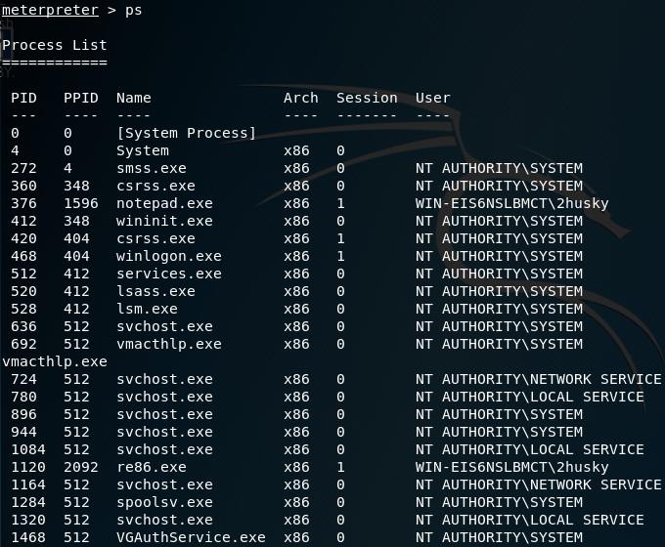Click the Process List heading
Image resolution: width=665 pixels, height=547 pixels.
tap(55, 45)
